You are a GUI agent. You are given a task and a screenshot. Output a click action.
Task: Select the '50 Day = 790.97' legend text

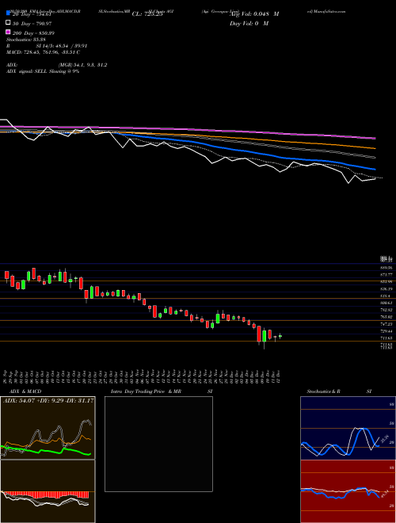tap(32, 23)
